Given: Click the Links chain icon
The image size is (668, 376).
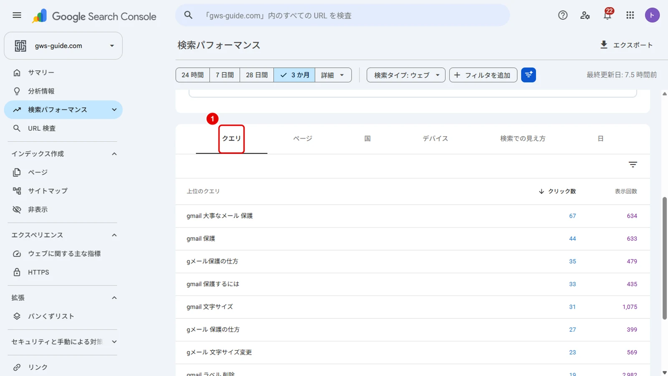Looking at the screenshot, I should pos(17,367).
